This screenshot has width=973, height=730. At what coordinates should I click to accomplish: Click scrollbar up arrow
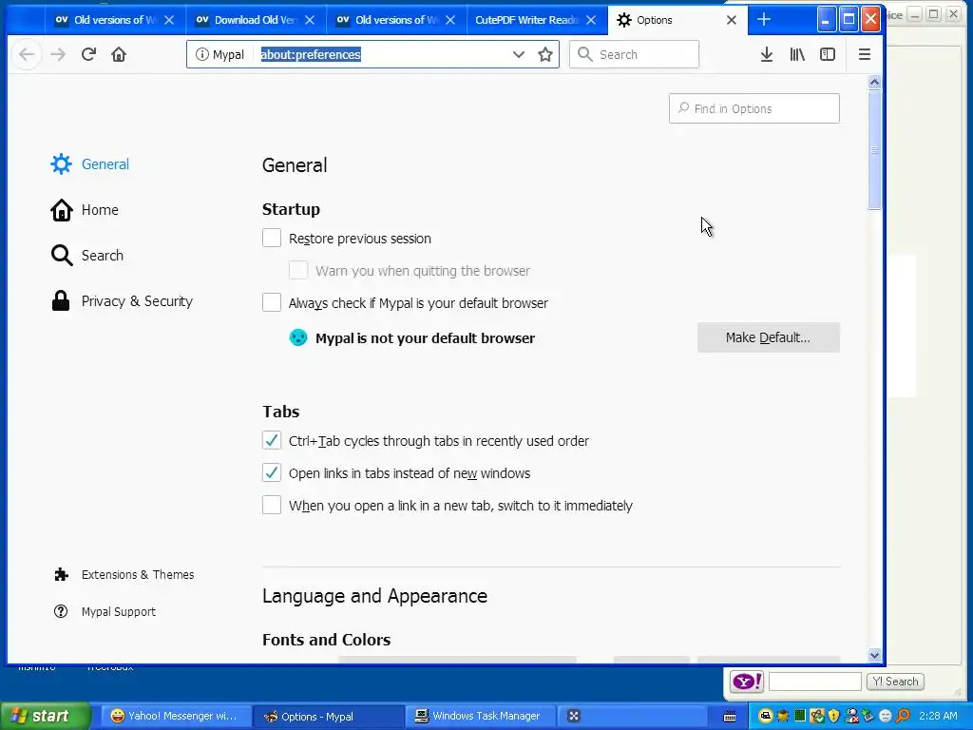click(x=875, y=83)
